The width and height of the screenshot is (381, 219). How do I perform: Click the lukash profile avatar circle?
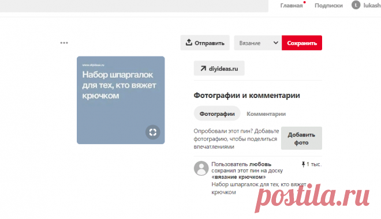tap(356, 5)
